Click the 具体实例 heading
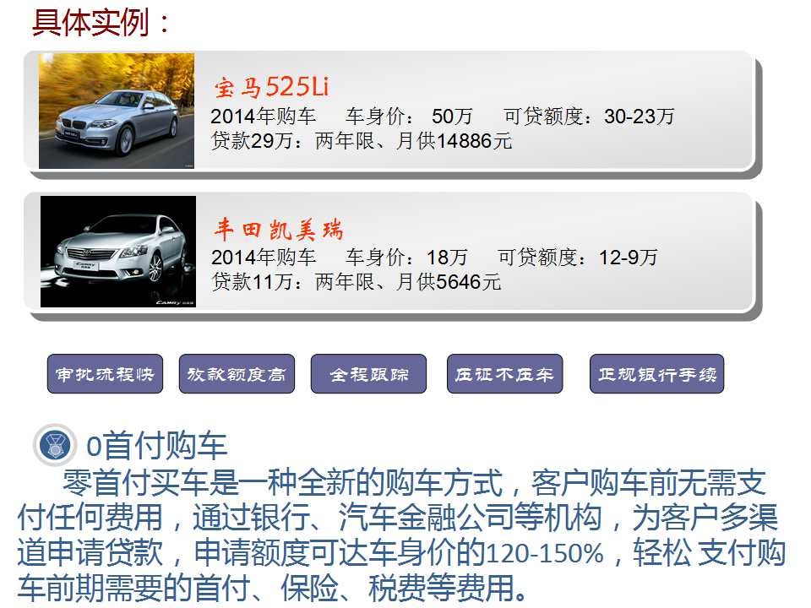Viewport: 811px width, 608px height. (x=101, y=23)
